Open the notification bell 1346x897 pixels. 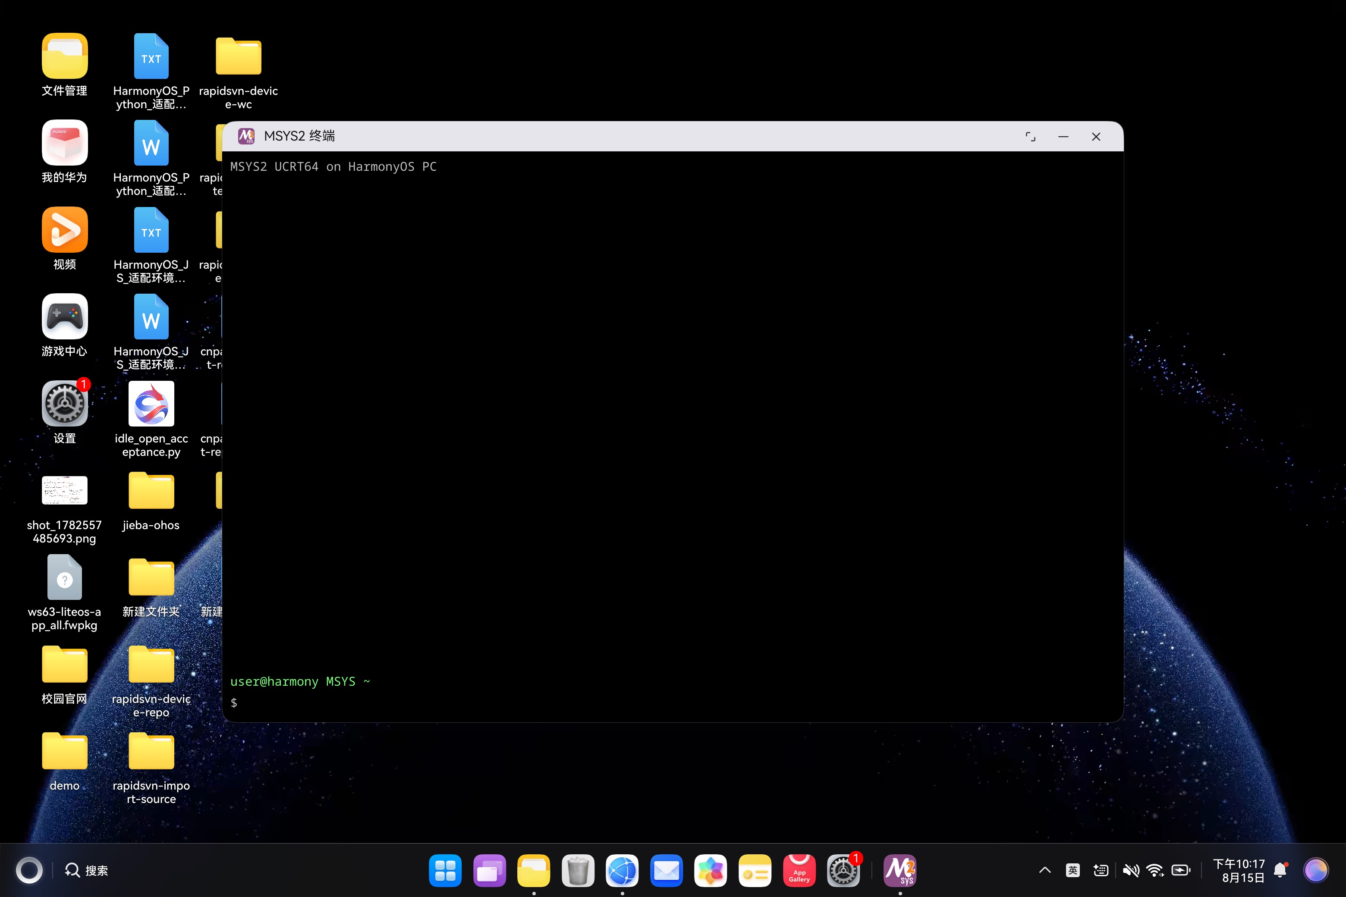coord(1281,871)
